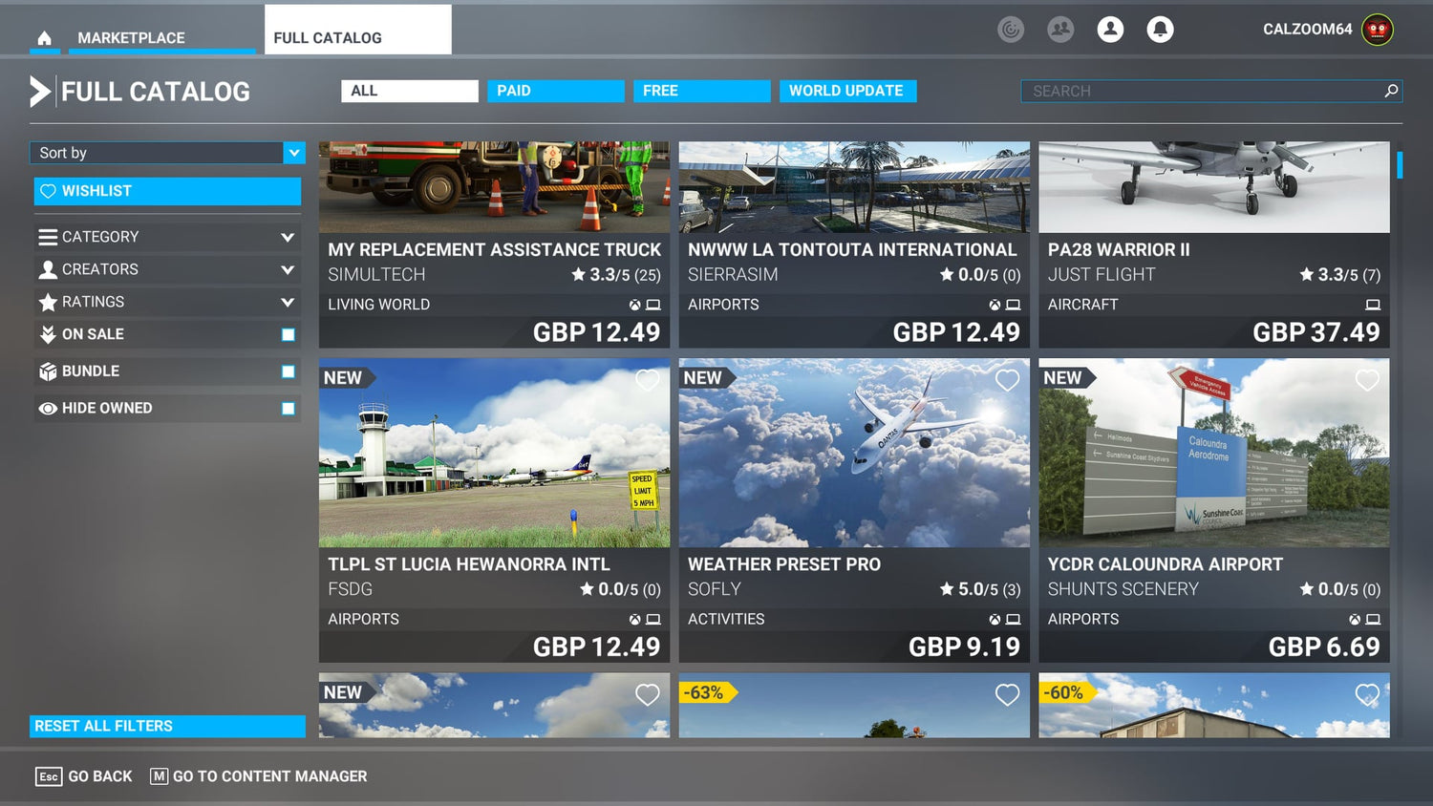
Task: Select the friends/group icon in top bar
Action: click(1060, 29)
